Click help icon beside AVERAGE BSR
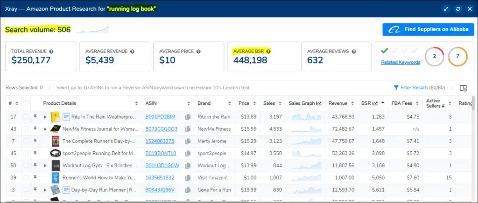 point(268,51)
